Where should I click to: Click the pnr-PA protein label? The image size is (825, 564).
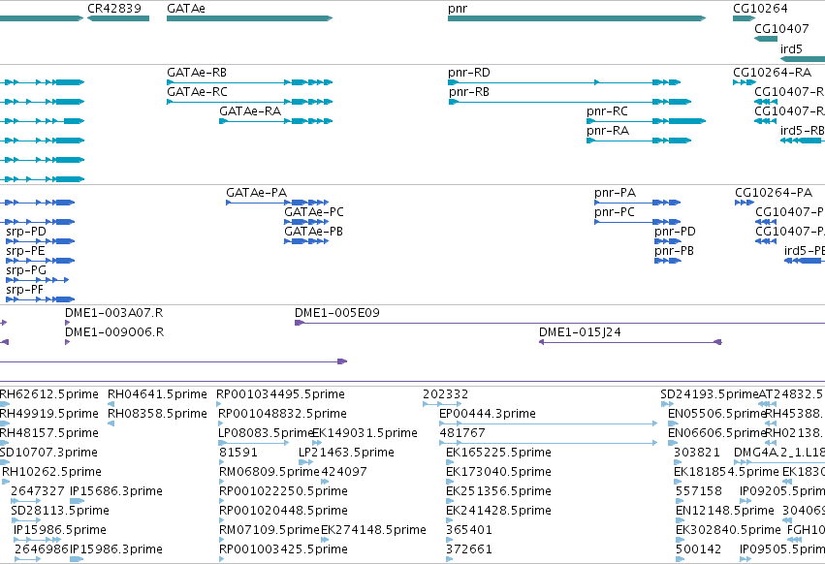pos(615,193)
